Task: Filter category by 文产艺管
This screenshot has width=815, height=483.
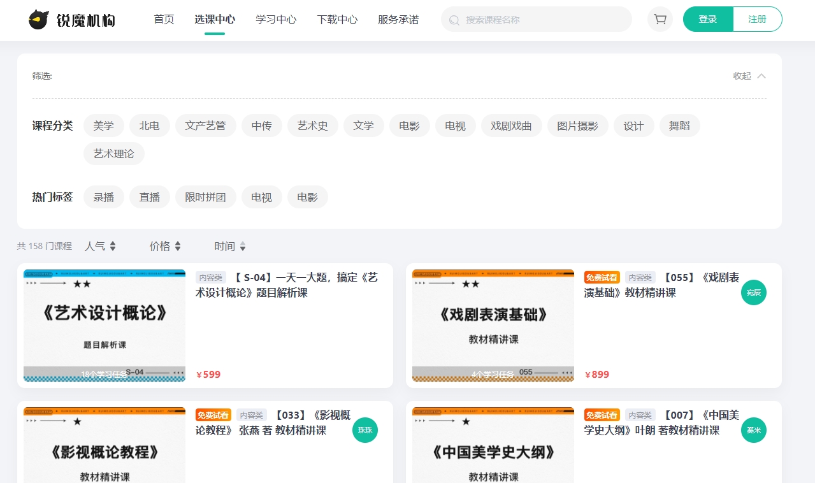Action: [x=206, y=126]
